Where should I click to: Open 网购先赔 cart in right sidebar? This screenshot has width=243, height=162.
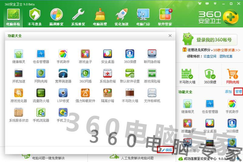pos(233,76)
